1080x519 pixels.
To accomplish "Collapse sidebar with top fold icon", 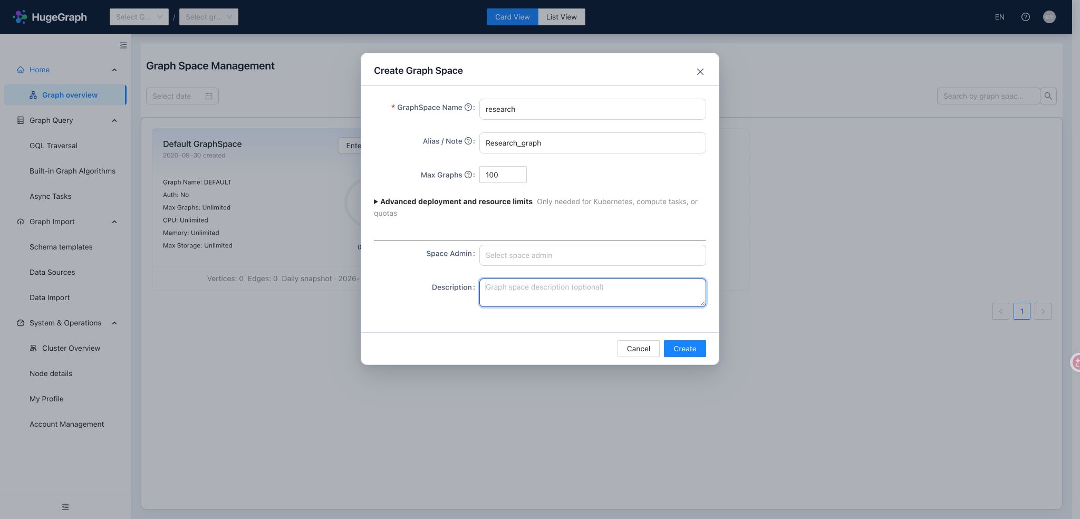I will [x=123, y=45].
